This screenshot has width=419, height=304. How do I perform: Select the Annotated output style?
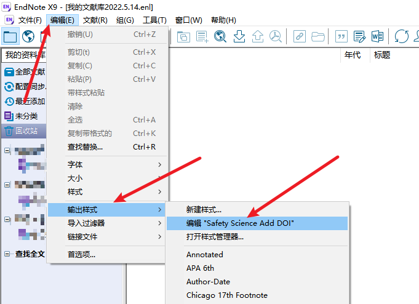pos(257,255)
